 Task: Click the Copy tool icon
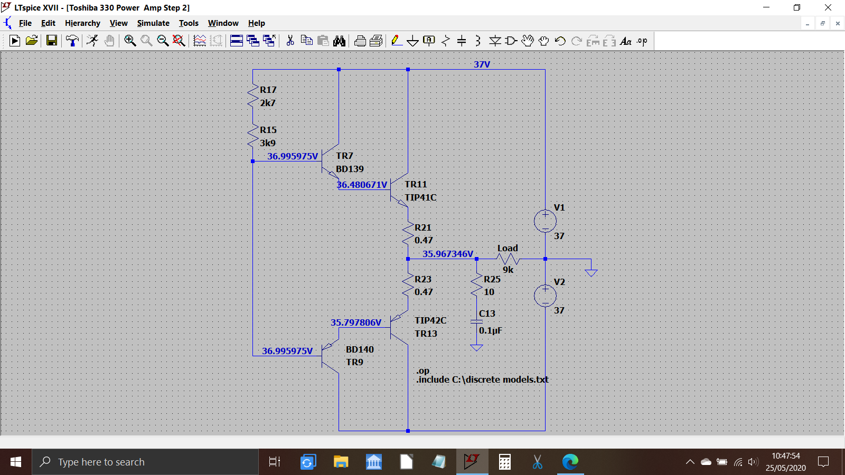point(306,41)
